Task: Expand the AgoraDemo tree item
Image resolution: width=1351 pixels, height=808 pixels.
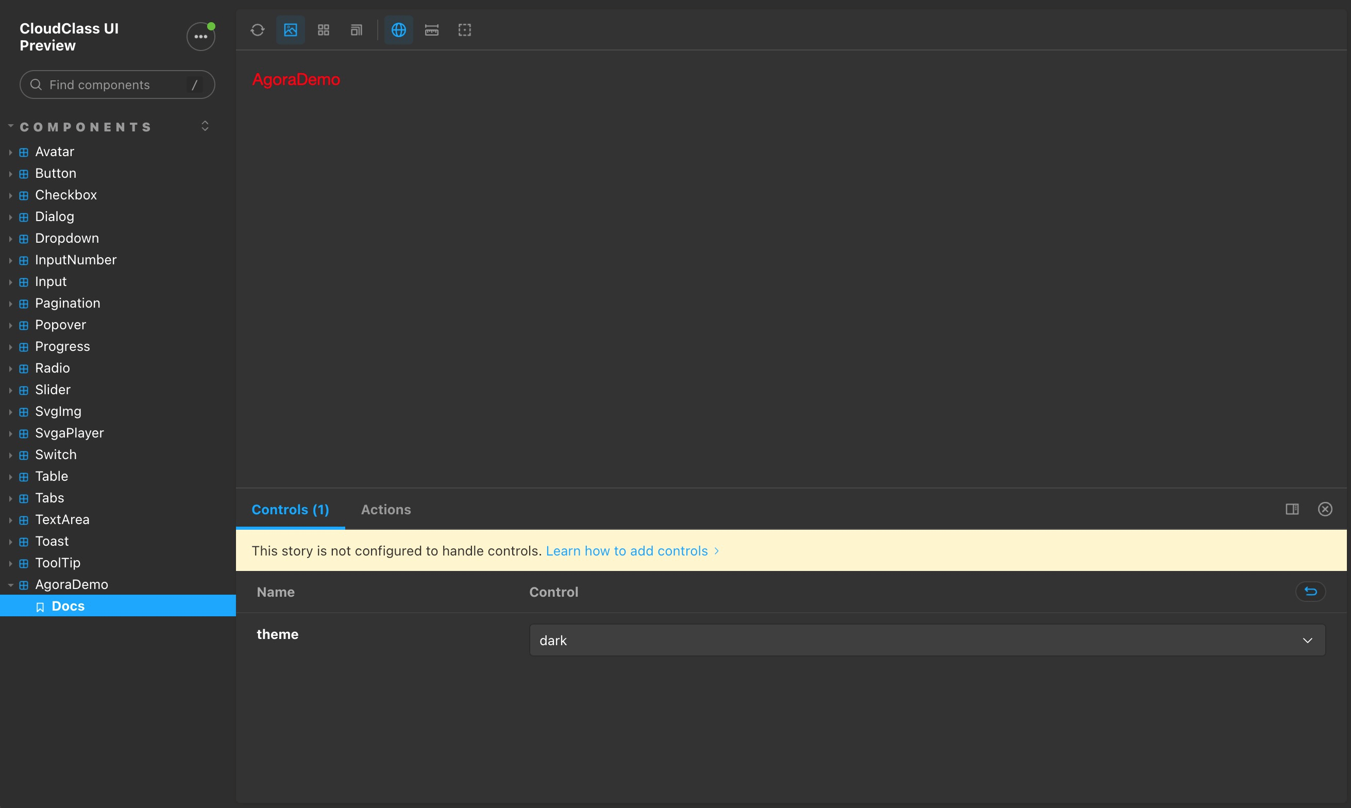Action: (x=10, y=584)
